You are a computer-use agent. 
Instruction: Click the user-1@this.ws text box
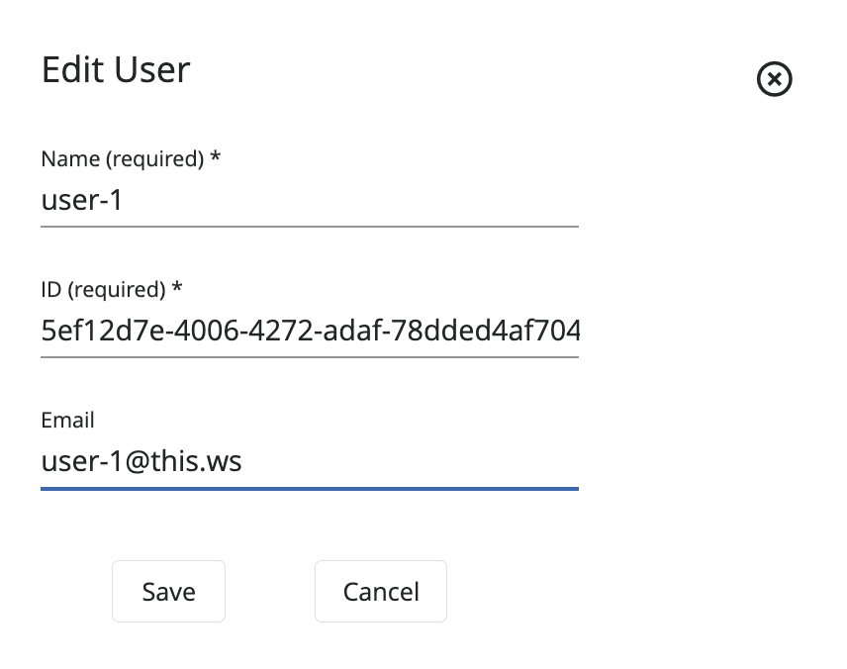click(x=309, y=461)
